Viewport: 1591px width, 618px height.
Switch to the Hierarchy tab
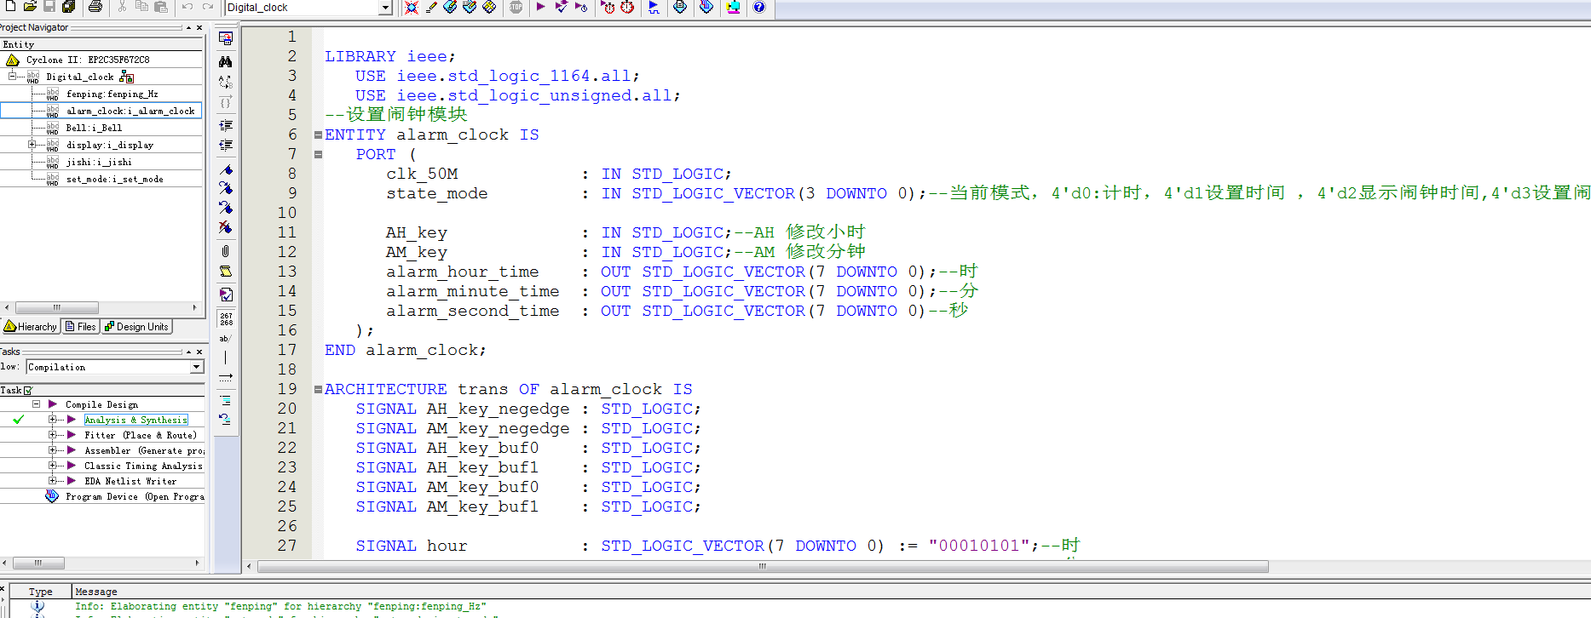pos(31,327)
